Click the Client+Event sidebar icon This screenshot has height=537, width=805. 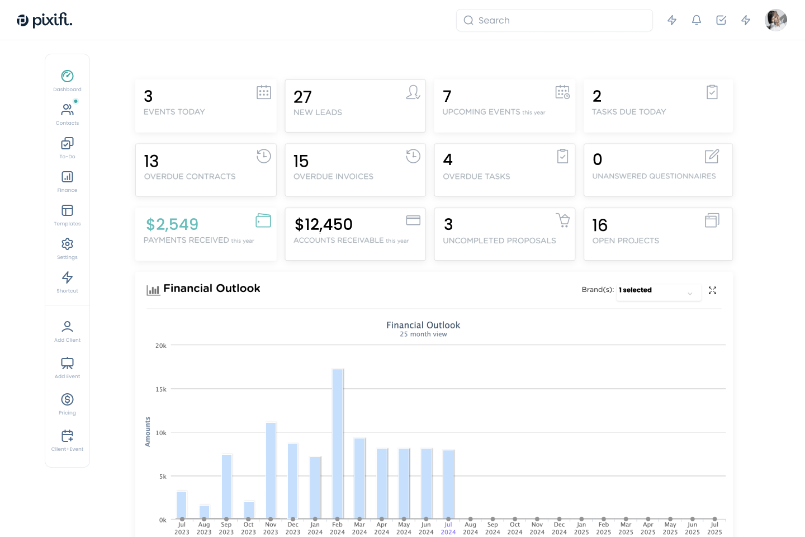[67, 440]
